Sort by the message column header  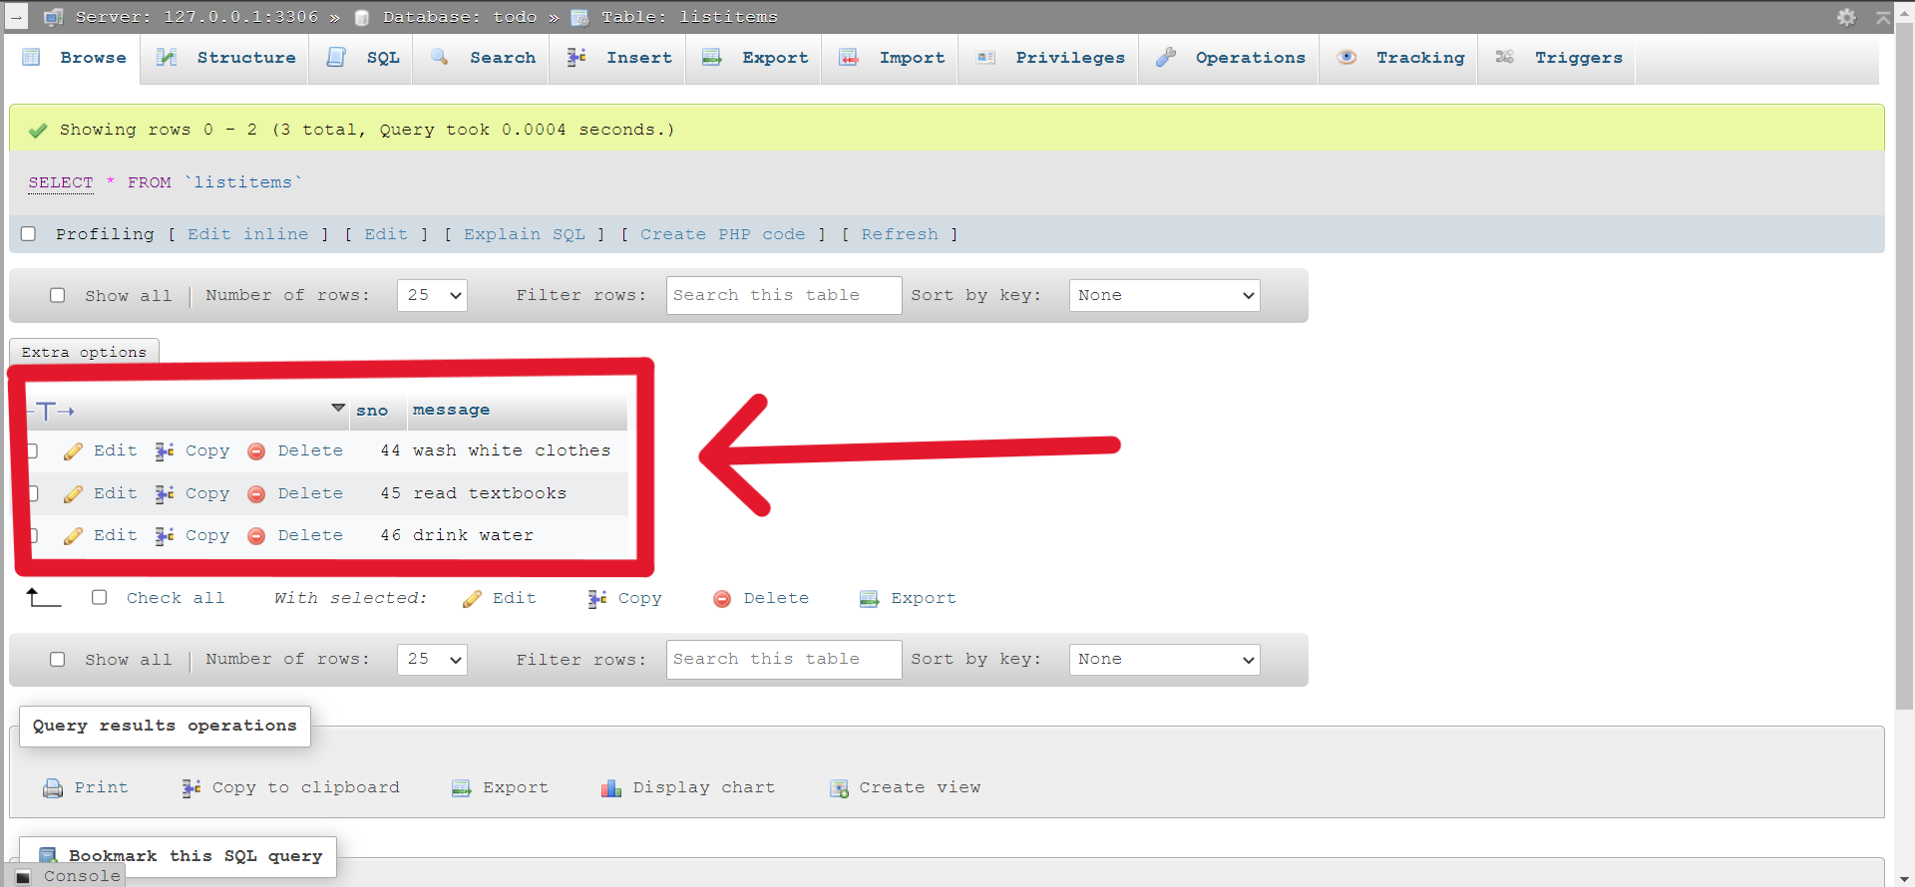tap(451, 410)
